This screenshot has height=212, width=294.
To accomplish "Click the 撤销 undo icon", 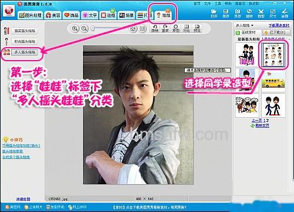I will tap(155, 28).
